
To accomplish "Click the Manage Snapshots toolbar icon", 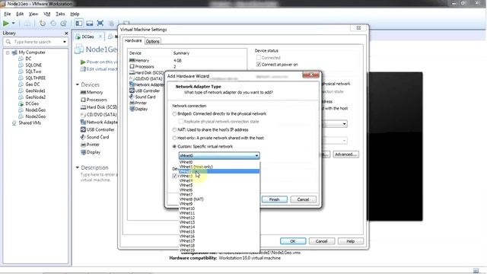I will click(64, 24).
